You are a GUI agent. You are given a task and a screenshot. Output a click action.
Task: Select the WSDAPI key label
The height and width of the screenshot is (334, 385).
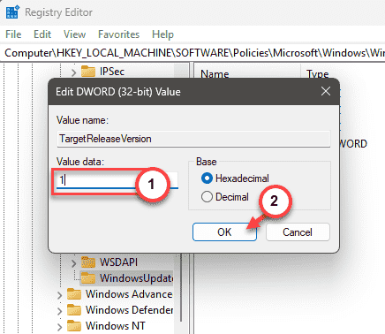click(x=118, y=262)
